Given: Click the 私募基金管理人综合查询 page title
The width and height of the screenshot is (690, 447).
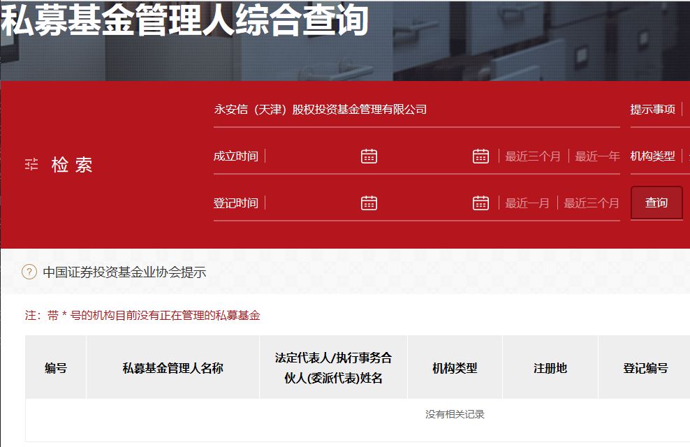Looking at the screenshot, I should point(184,20).
